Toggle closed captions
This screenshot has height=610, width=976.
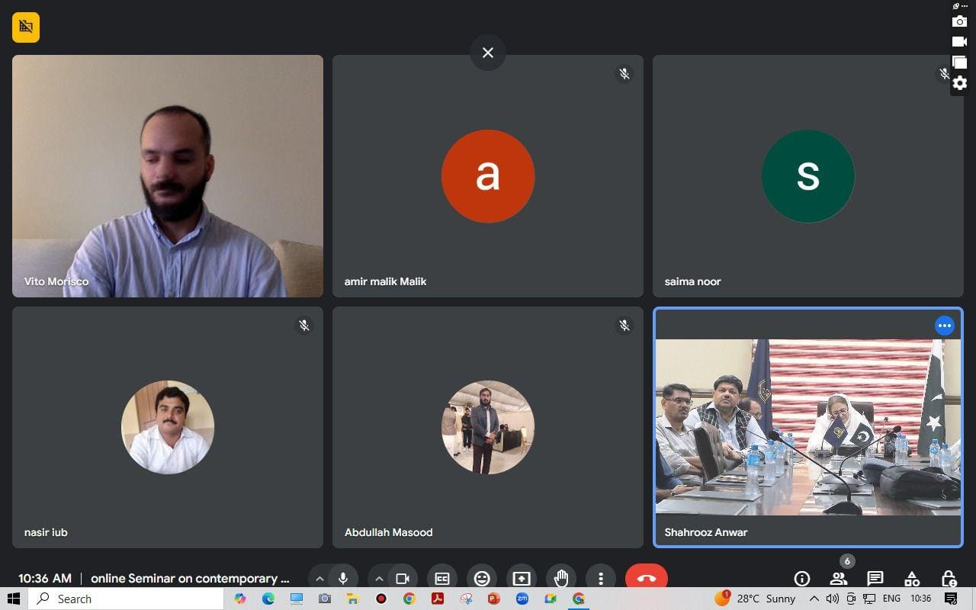441,579
